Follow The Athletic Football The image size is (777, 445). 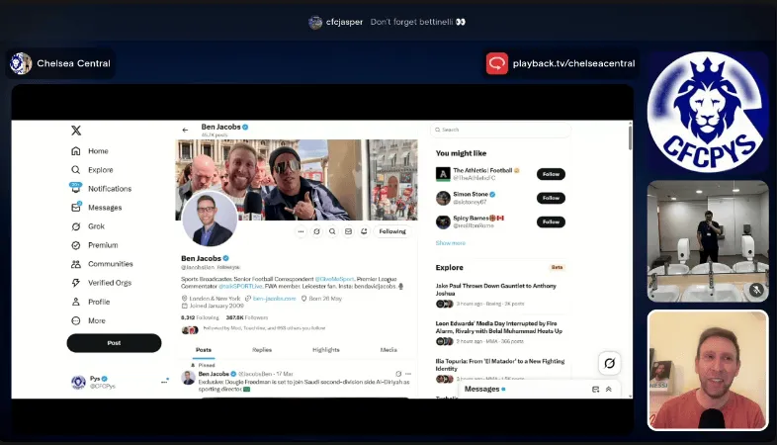pos(551,174)
